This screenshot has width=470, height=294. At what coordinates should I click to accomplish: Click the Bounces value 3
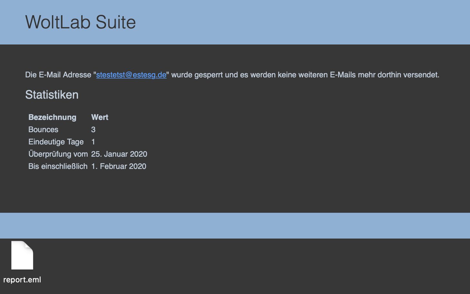[93, 130]
